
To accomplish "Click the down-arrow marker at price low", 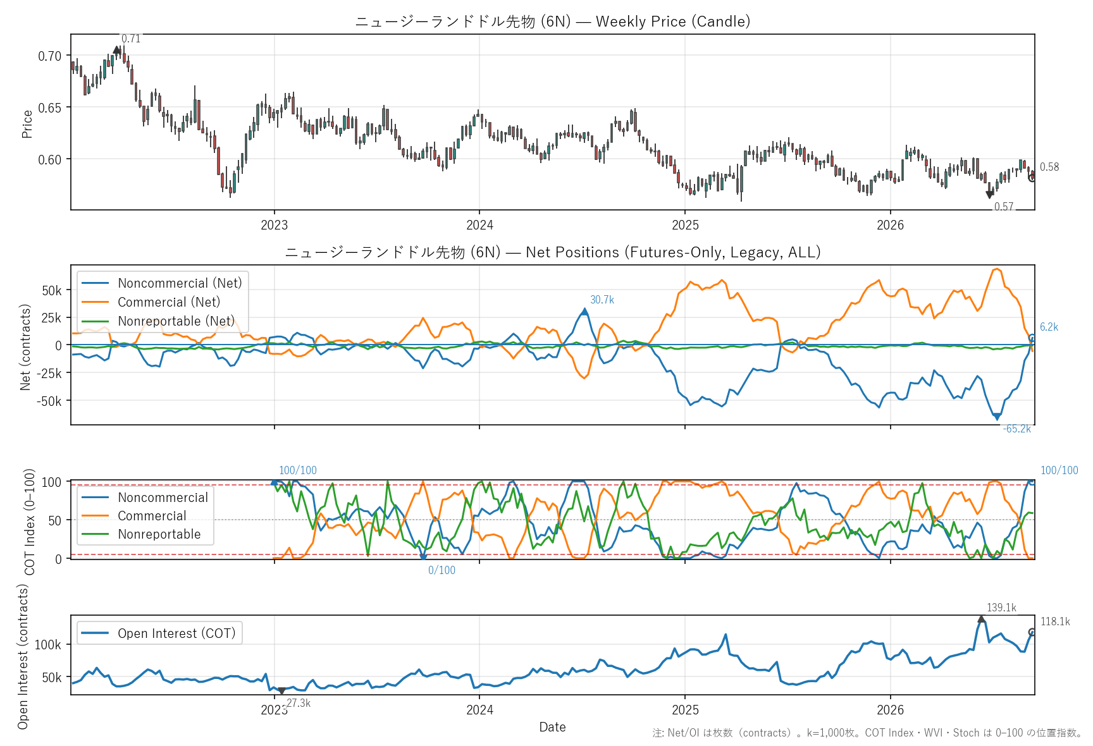I will tap(990, 195).
